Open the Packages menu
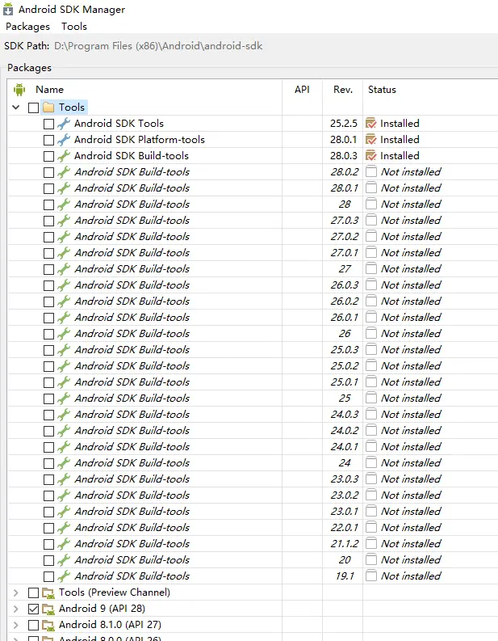Screen dimensions: 498x641 coord(27,27)
